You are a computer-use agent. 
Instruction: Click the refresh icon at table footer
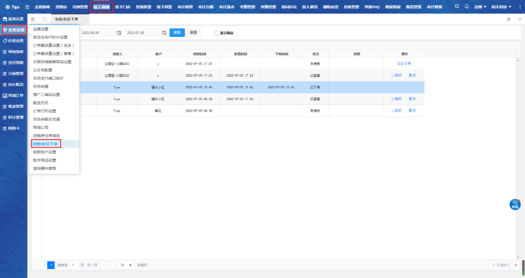516,265
